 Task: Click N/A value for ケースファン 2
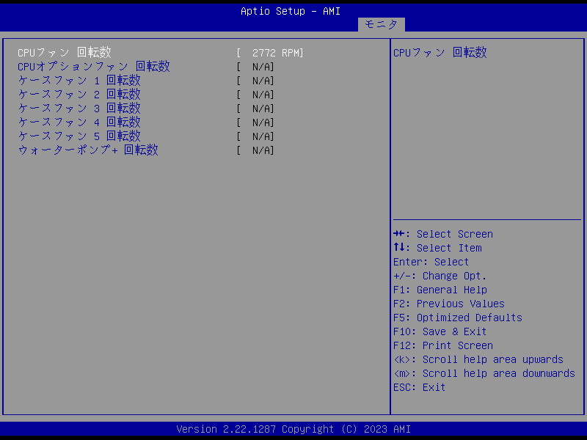tap(255, 95)
